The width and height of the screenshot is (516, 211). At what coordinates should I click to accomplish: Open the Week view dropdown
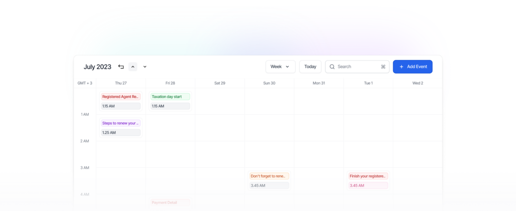pyautogui.click(x=280, y=66)
